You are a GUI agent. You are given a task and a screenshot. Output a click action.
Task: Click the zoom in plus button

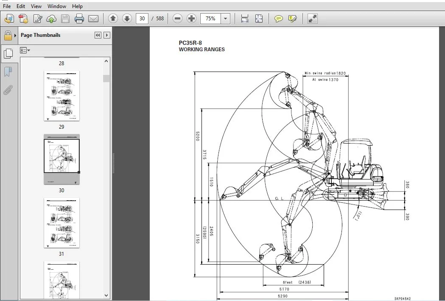click(192, 19)
